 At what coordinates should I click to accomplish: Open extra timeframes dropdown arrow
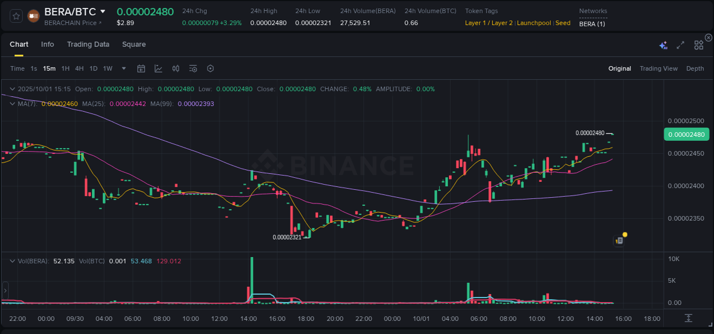123,68
